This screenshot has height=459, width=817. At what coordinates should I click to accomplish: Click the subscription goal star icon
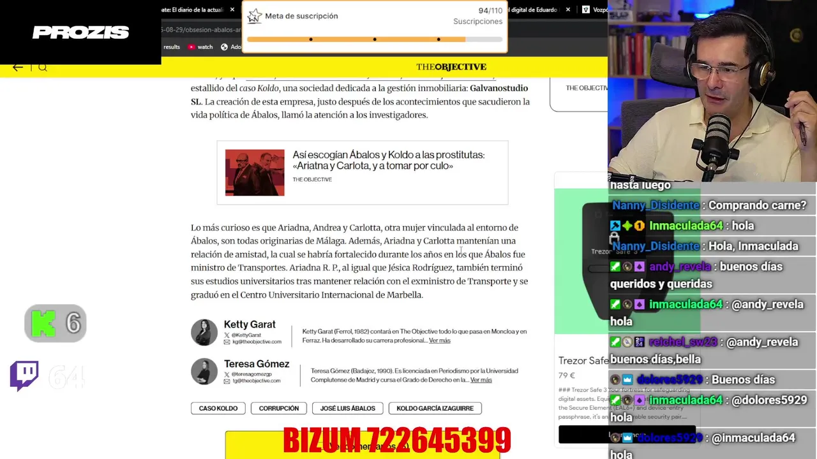(255, 16)
